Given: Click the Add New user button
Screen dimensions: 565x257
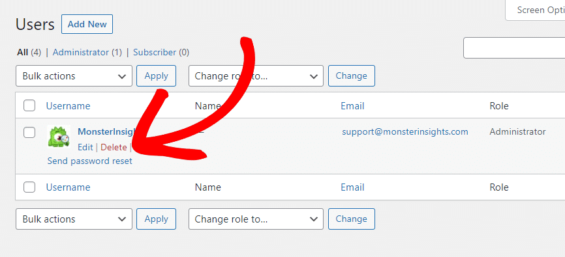Looking at the screenshot, I should tap(87, 24).
